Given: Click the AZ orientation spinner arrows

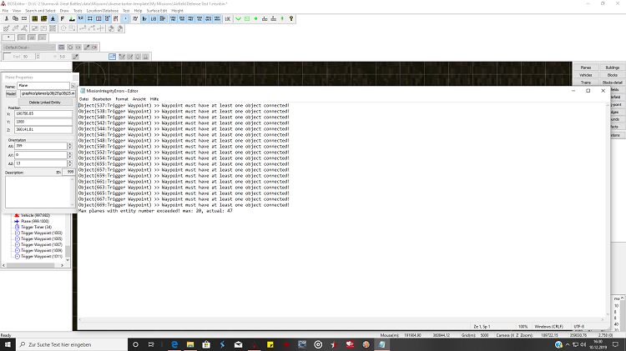Looking at the screenshot, I should click(70, 163).
